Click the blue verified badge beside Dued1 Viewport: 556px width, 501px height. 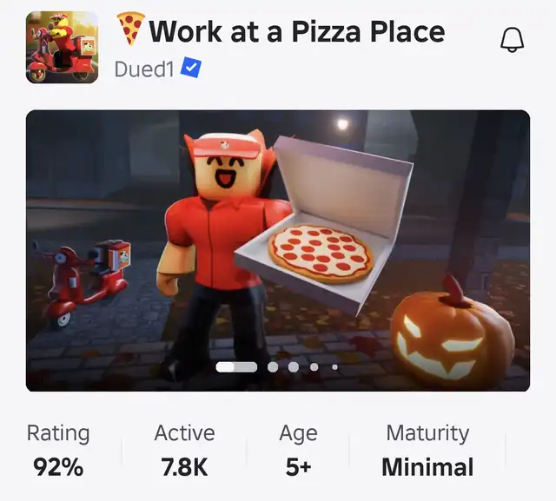pyautogui.click(x=191, y=68)
